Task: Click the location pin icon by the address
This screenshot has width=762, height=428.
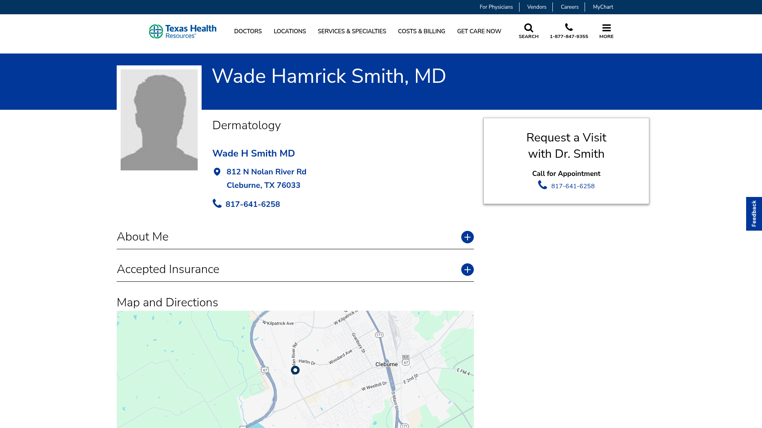Action: [x=217, y=172]
